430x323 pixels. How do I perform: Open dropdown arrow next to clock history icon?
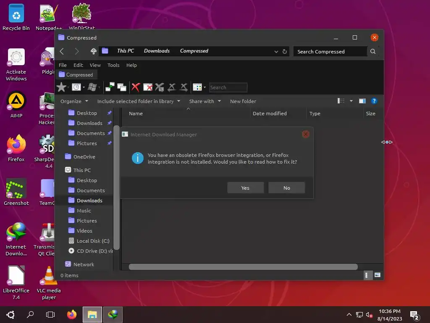point(84,87)
